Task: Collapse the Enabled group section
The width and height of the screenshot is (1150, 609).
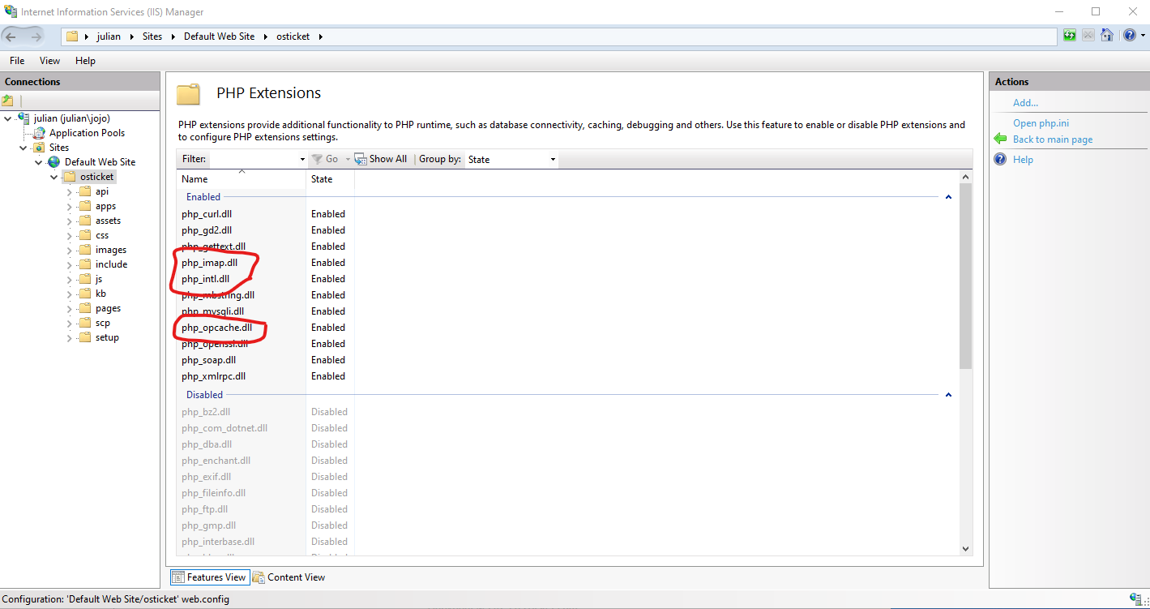Action: (x=948, y=197)
